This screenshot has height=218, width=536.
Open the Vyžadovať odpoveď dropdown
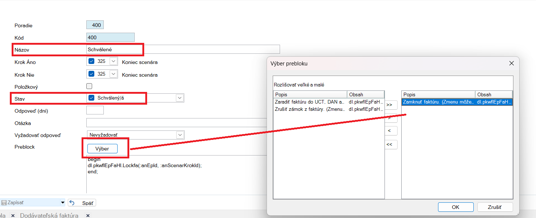[180, 135]
